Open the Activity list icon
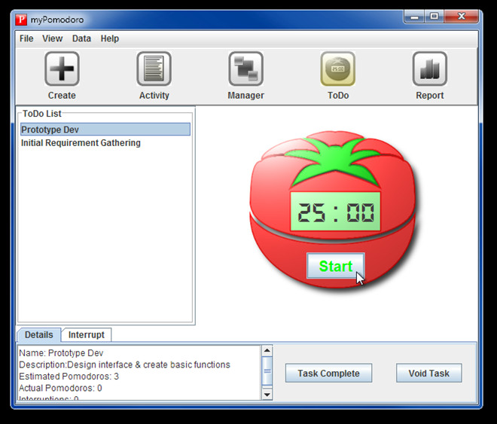 click(x=154, y=69)
